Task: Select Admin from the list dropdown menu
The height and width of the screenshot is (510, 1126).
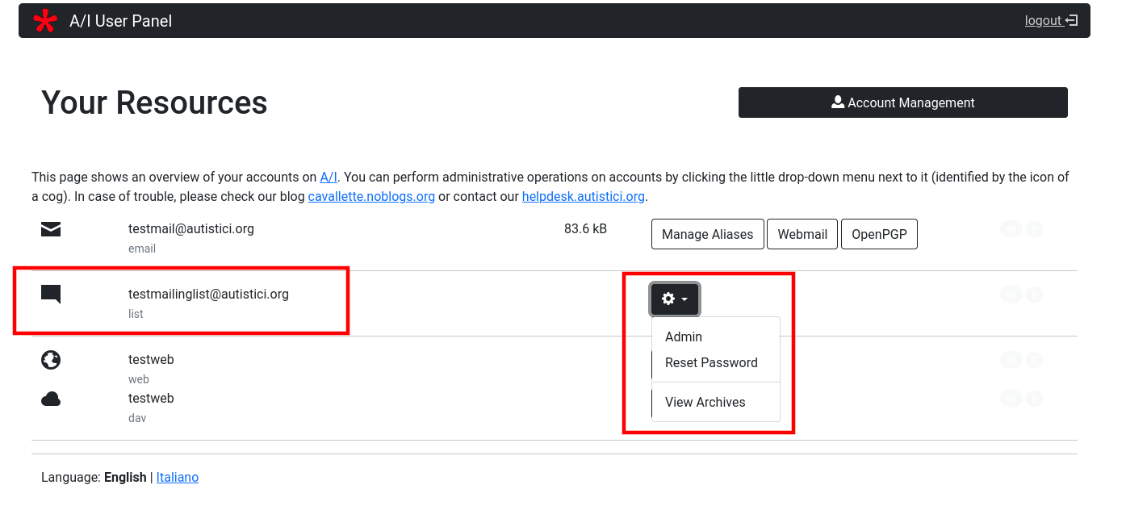Action: pos(684,337)
